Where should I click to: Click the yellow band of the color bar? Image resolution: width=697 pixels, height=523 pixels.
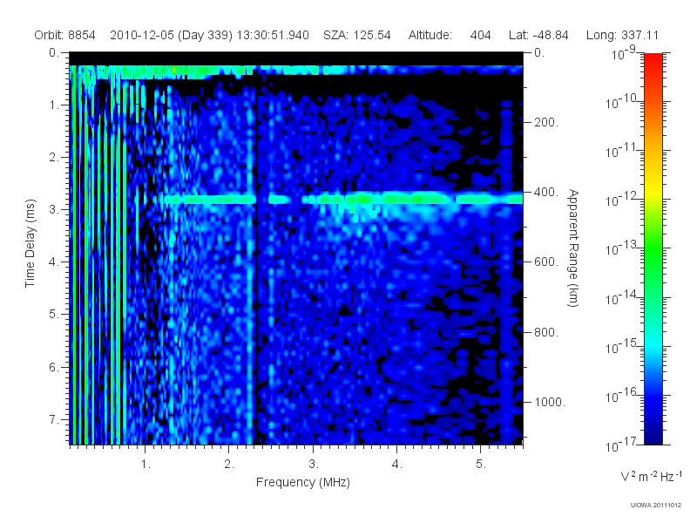pos(653,191)
